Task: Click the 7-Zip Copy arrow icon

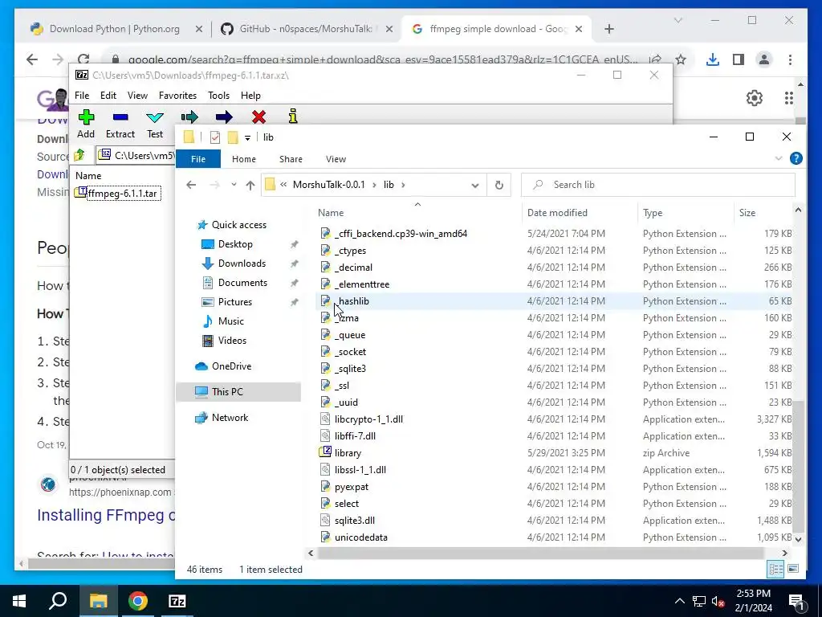Action: click(189, 117)
